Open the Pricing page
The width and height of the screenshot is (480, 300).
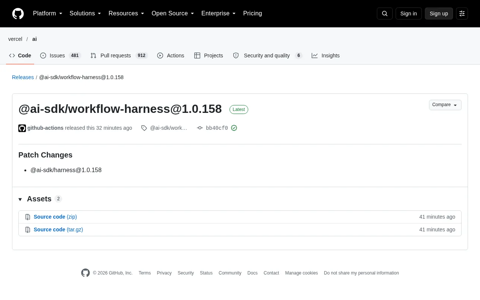coord(252,13)
